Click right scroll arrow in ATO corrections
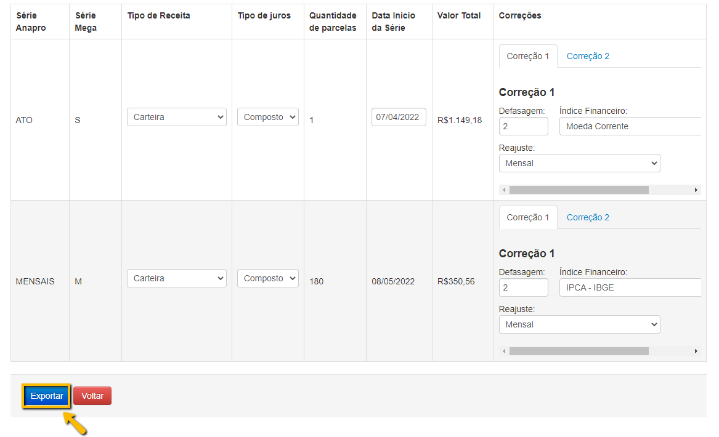Image resolution: width=719 pixels, height=437 pixels. [x=697, y=190]
